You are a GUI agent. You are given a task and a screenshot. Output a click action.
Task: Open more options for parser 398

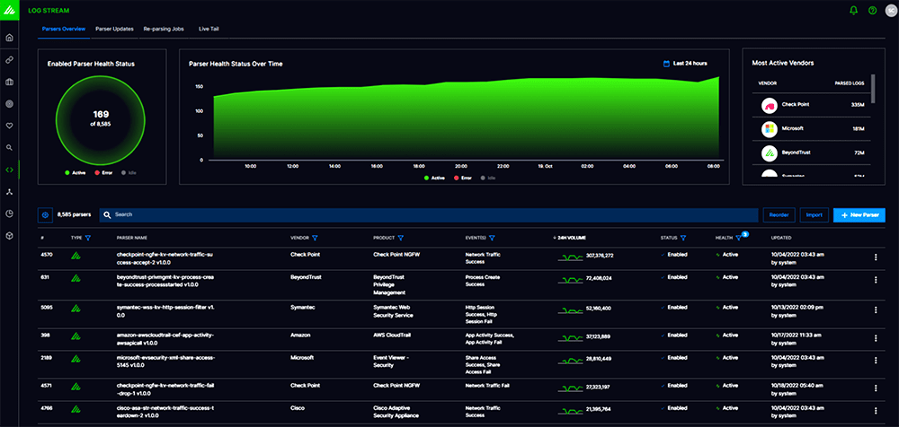(875, 338)
